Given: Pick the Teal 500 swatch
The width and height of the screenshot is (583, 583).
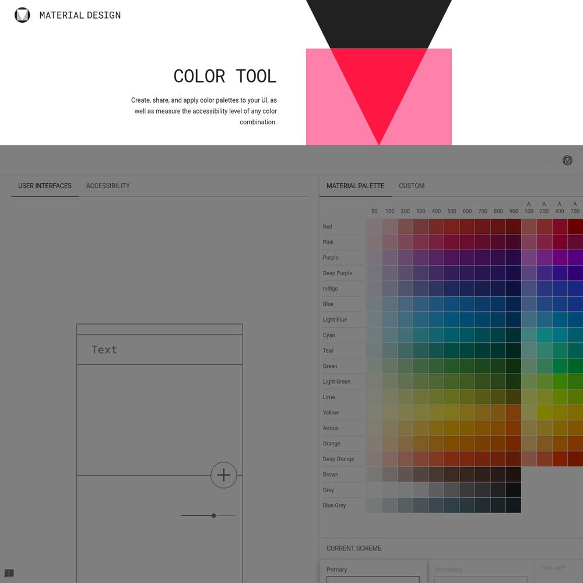Looking at the screenshot, I should pyautogui.click(x=451, y=350).
